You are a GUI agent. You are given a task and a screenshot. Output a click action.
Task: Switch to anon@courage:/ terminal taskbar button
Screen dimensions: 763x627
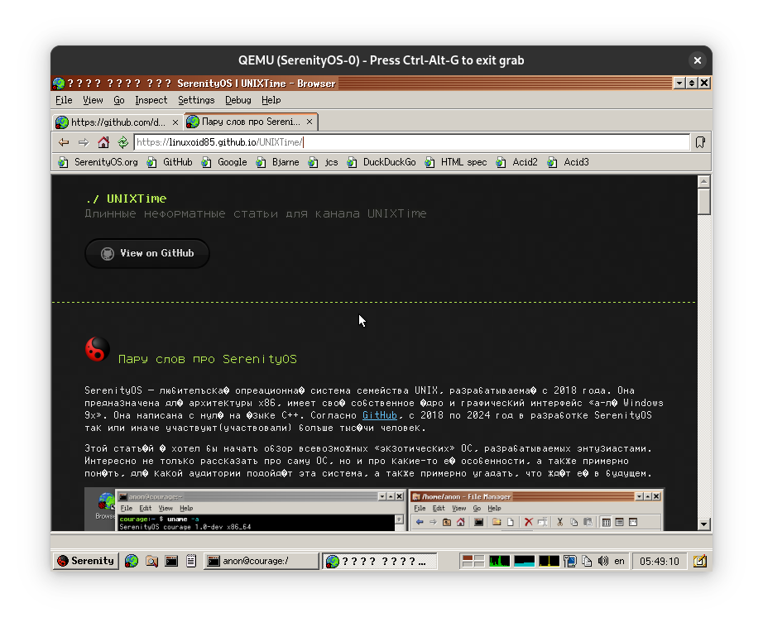[x=261, y=561]
